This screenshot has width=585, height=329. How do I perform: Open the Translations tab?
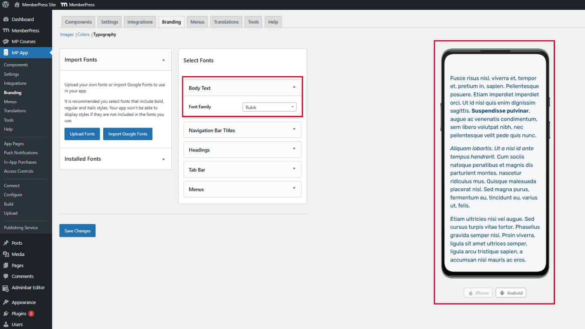pos(226,22)
